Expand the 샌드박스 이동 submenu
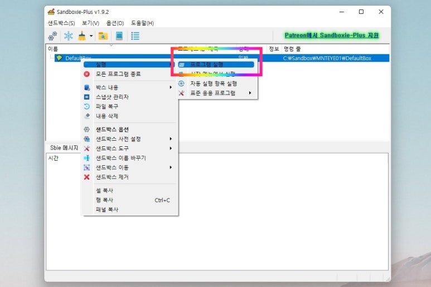The image size is (431, 287). [x=129, y=167]
